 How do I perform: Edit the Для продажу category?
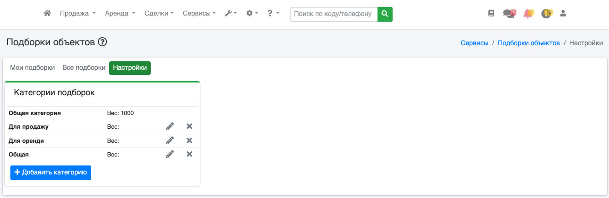(x=170, y=126)
